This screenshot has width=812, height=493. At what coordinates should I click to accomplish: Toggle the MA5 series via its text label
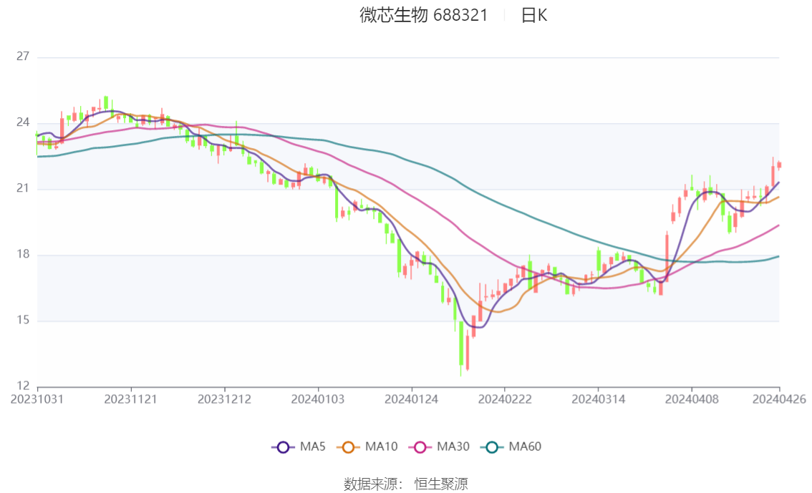(313, 447)
